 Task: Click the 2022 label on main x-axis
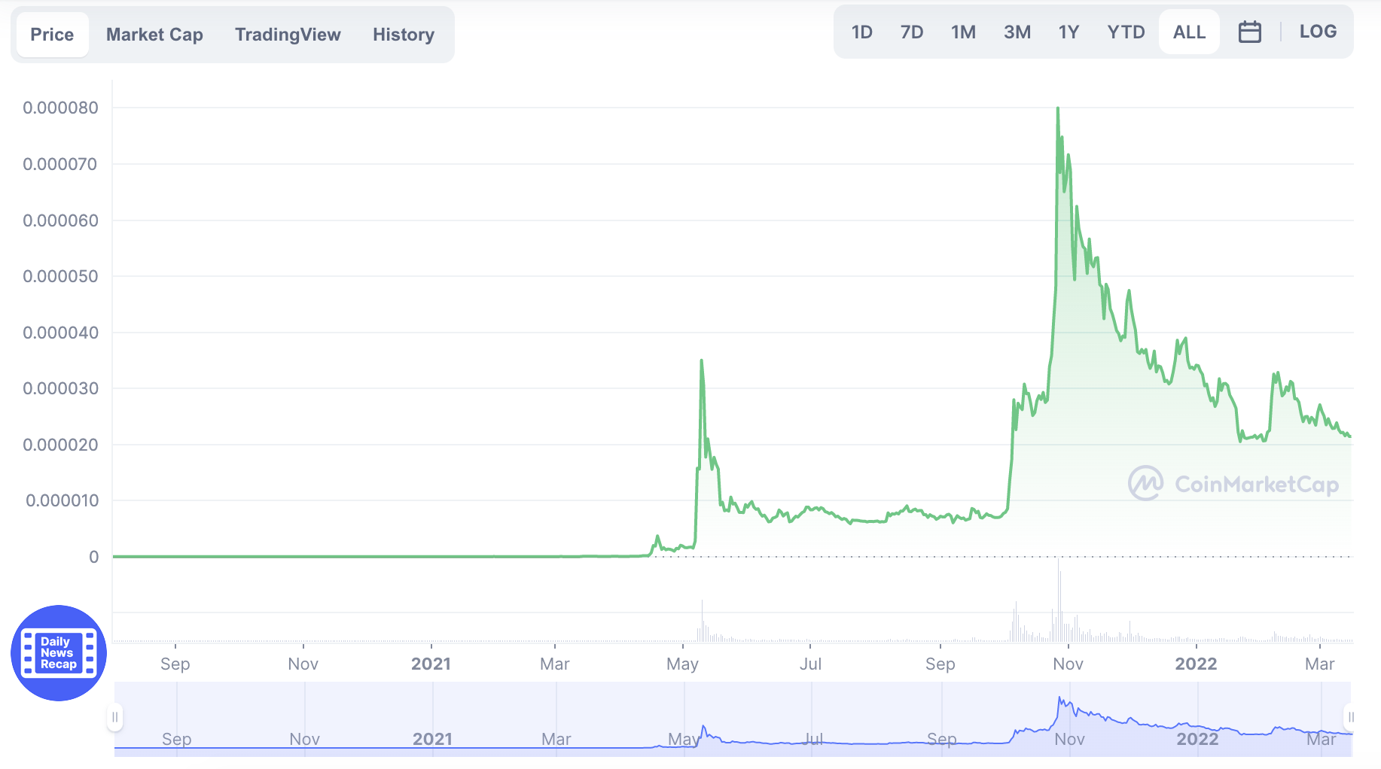[1196, 664]
